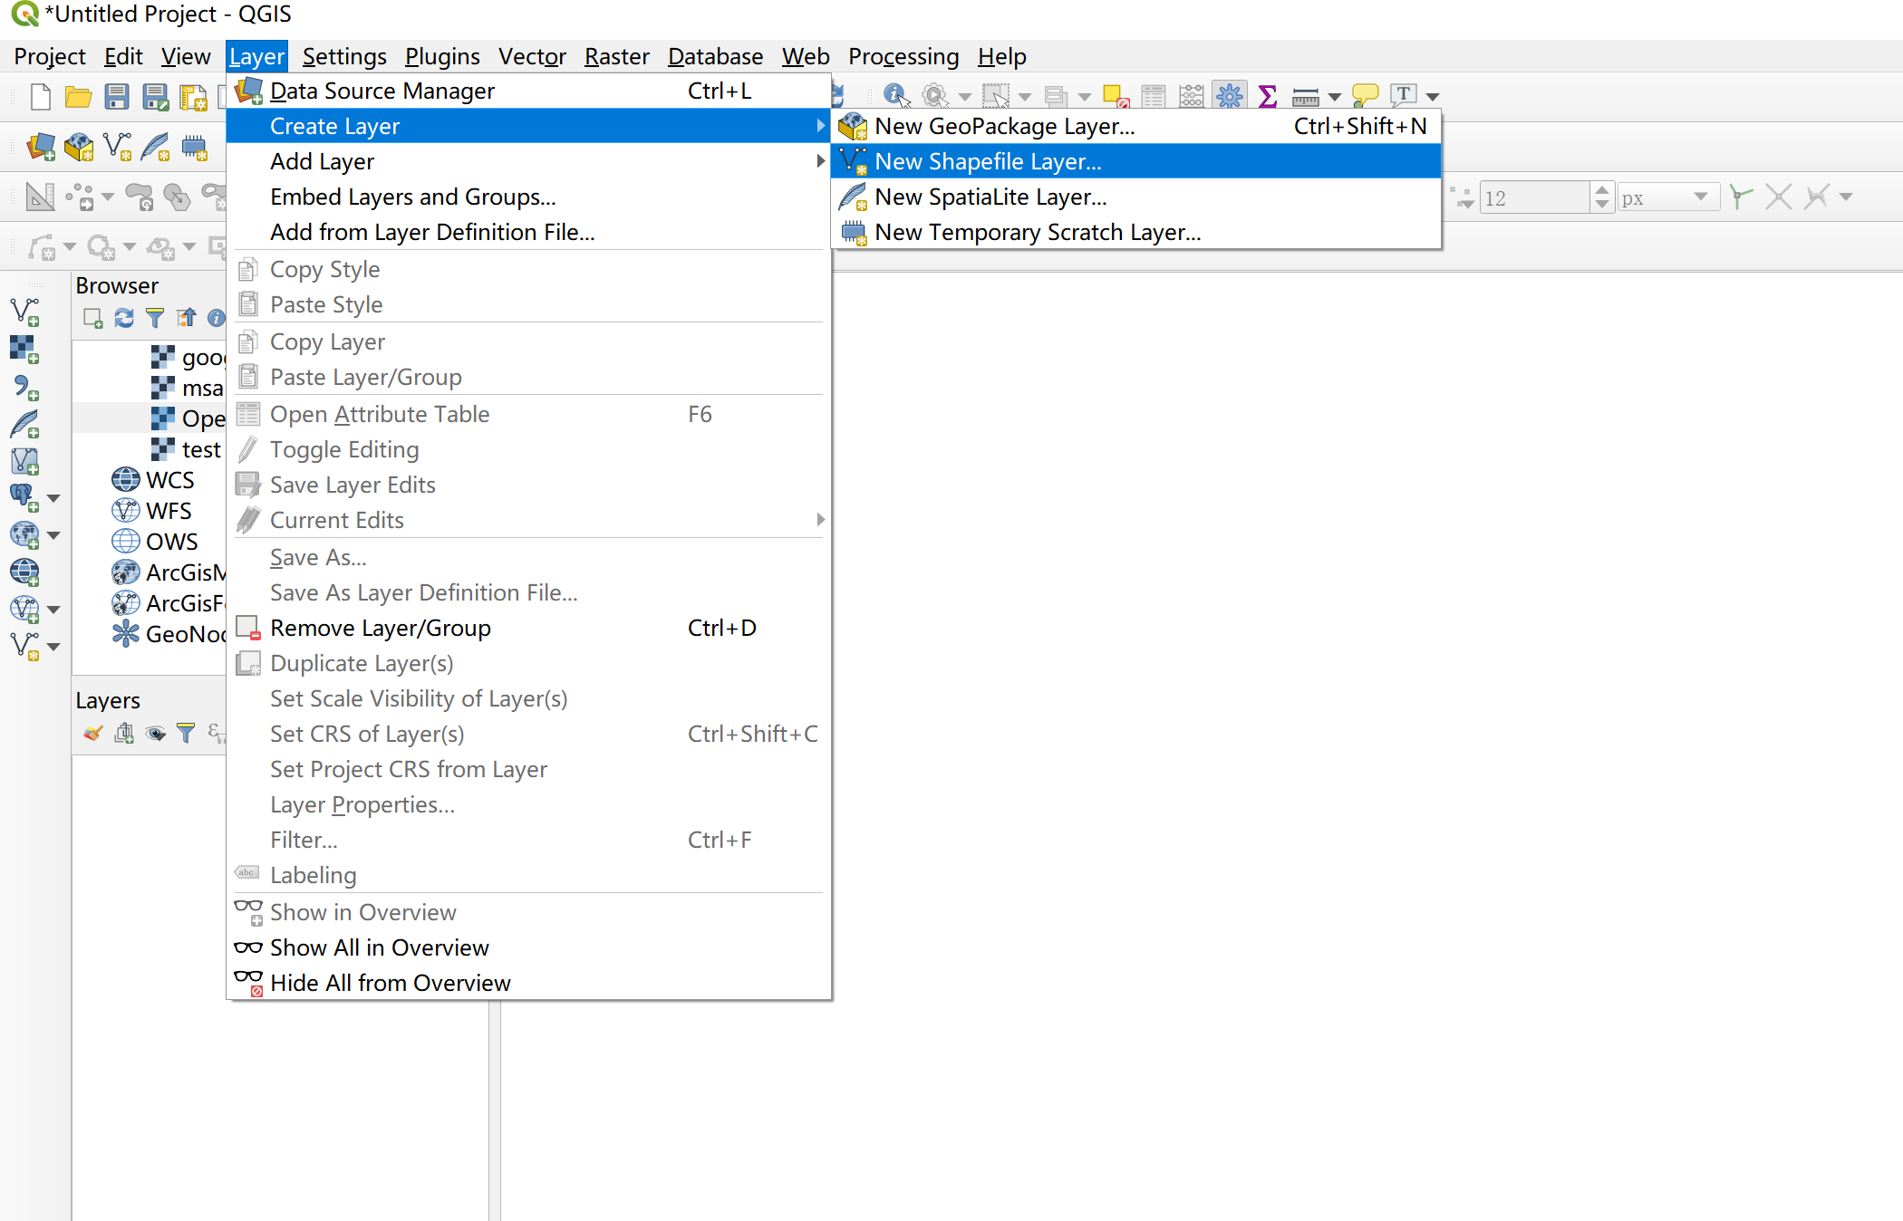
Task: Click the Open Project folder icon
Action: [x=78, y=97]
